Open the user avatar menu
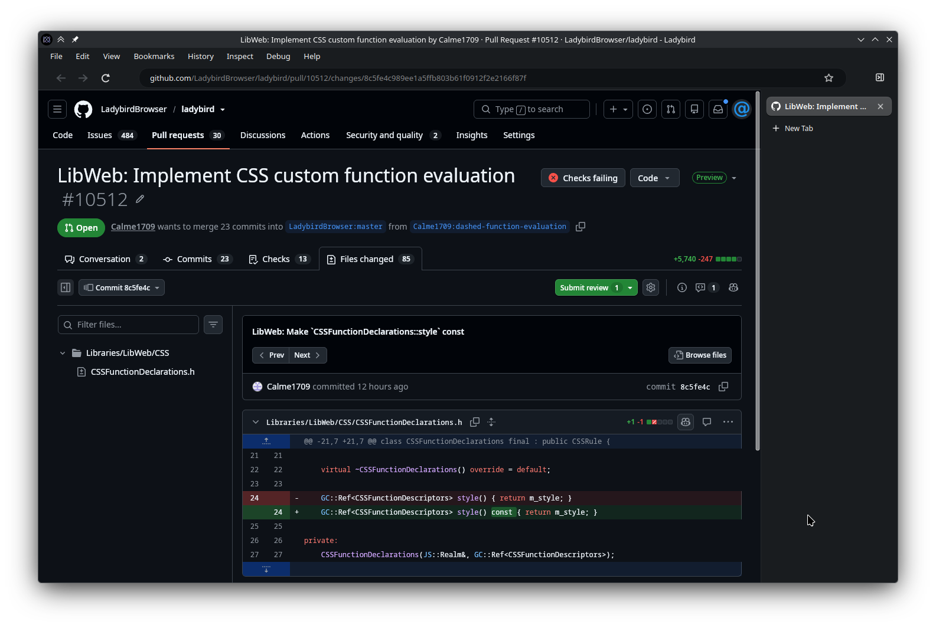The image size is (936, 628). 742,109
